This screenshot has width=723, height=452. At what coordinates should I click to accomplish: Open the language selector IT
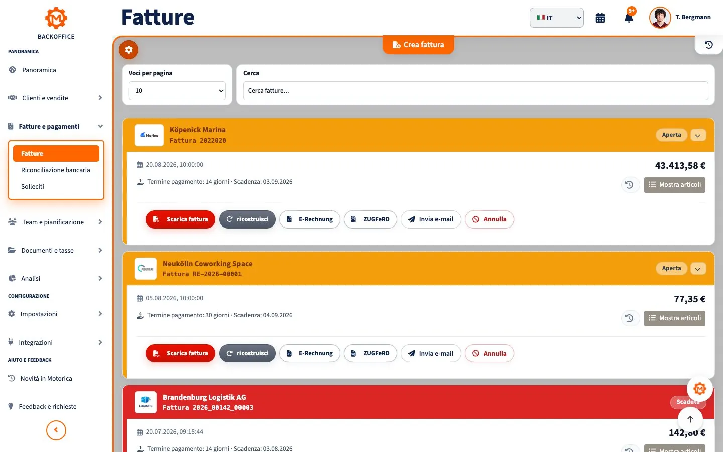[x=556, y=18]
